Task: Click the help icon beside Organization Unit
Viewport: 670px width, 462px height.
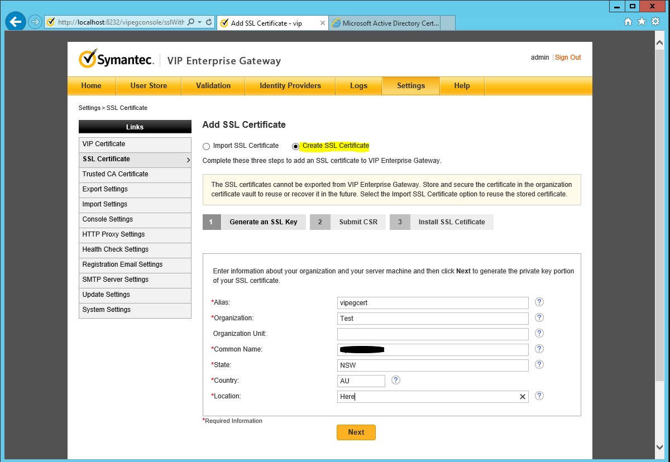Action: (539, 333)
